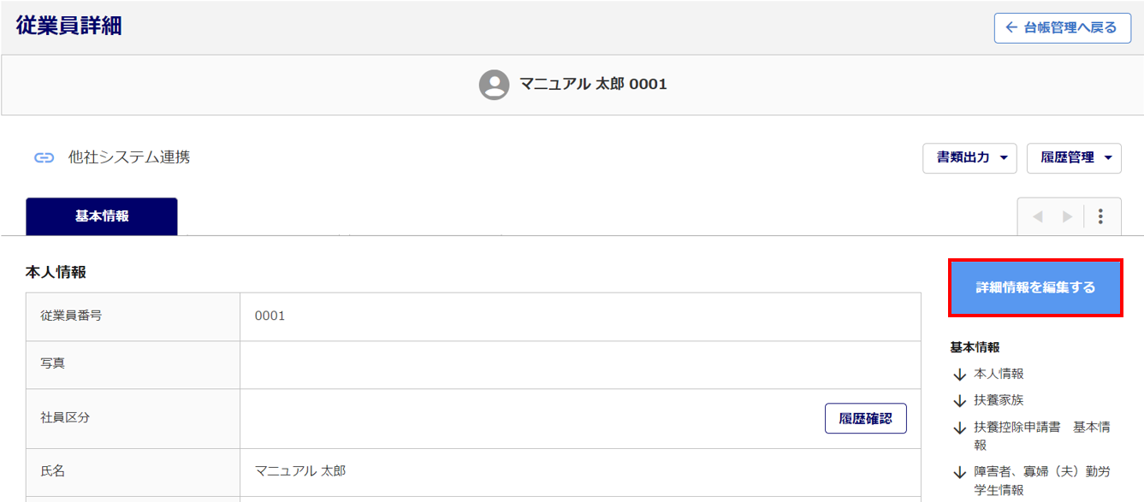The width and height of the screenshot is (1144, 502).
Task: Click the 写真 row value cell
Action: tap(580, 365)
